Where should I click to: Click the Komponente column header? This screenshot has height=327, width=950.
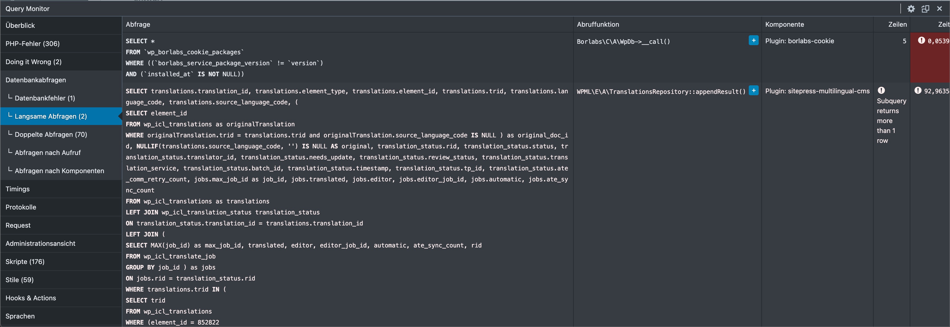[784, 24]
